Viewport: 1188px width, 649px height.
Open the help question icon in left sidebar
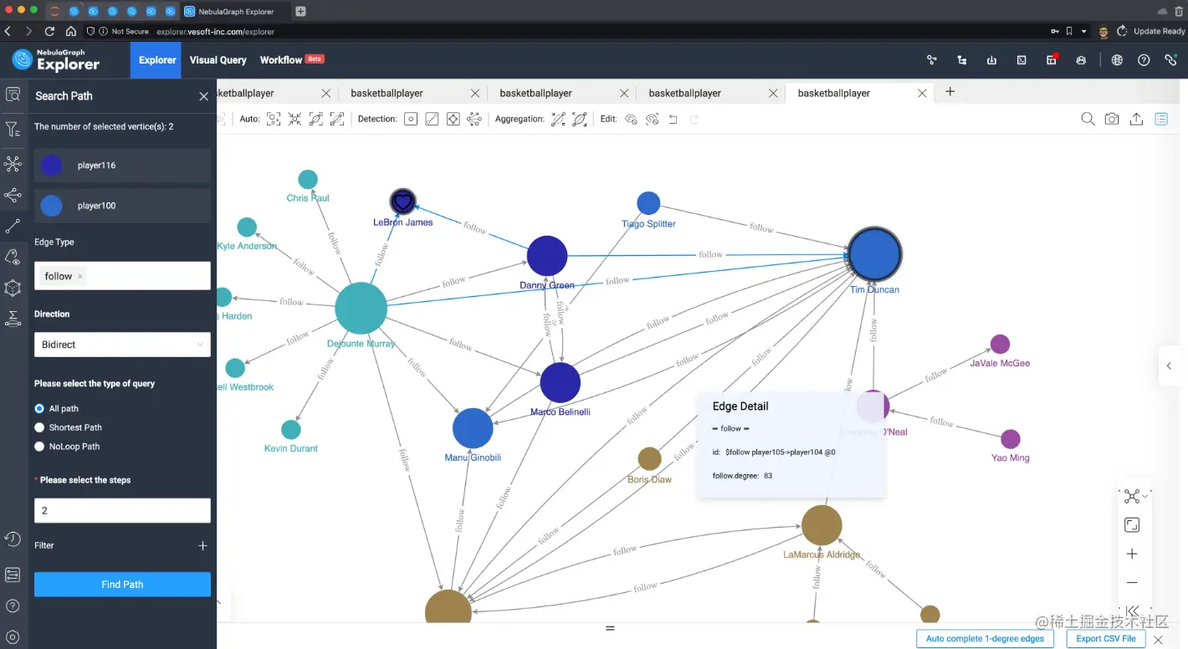pos(13,606)
